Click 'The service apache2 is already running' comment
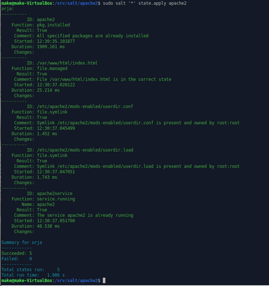Screen dimensions: 269x286 click(85, 215)
